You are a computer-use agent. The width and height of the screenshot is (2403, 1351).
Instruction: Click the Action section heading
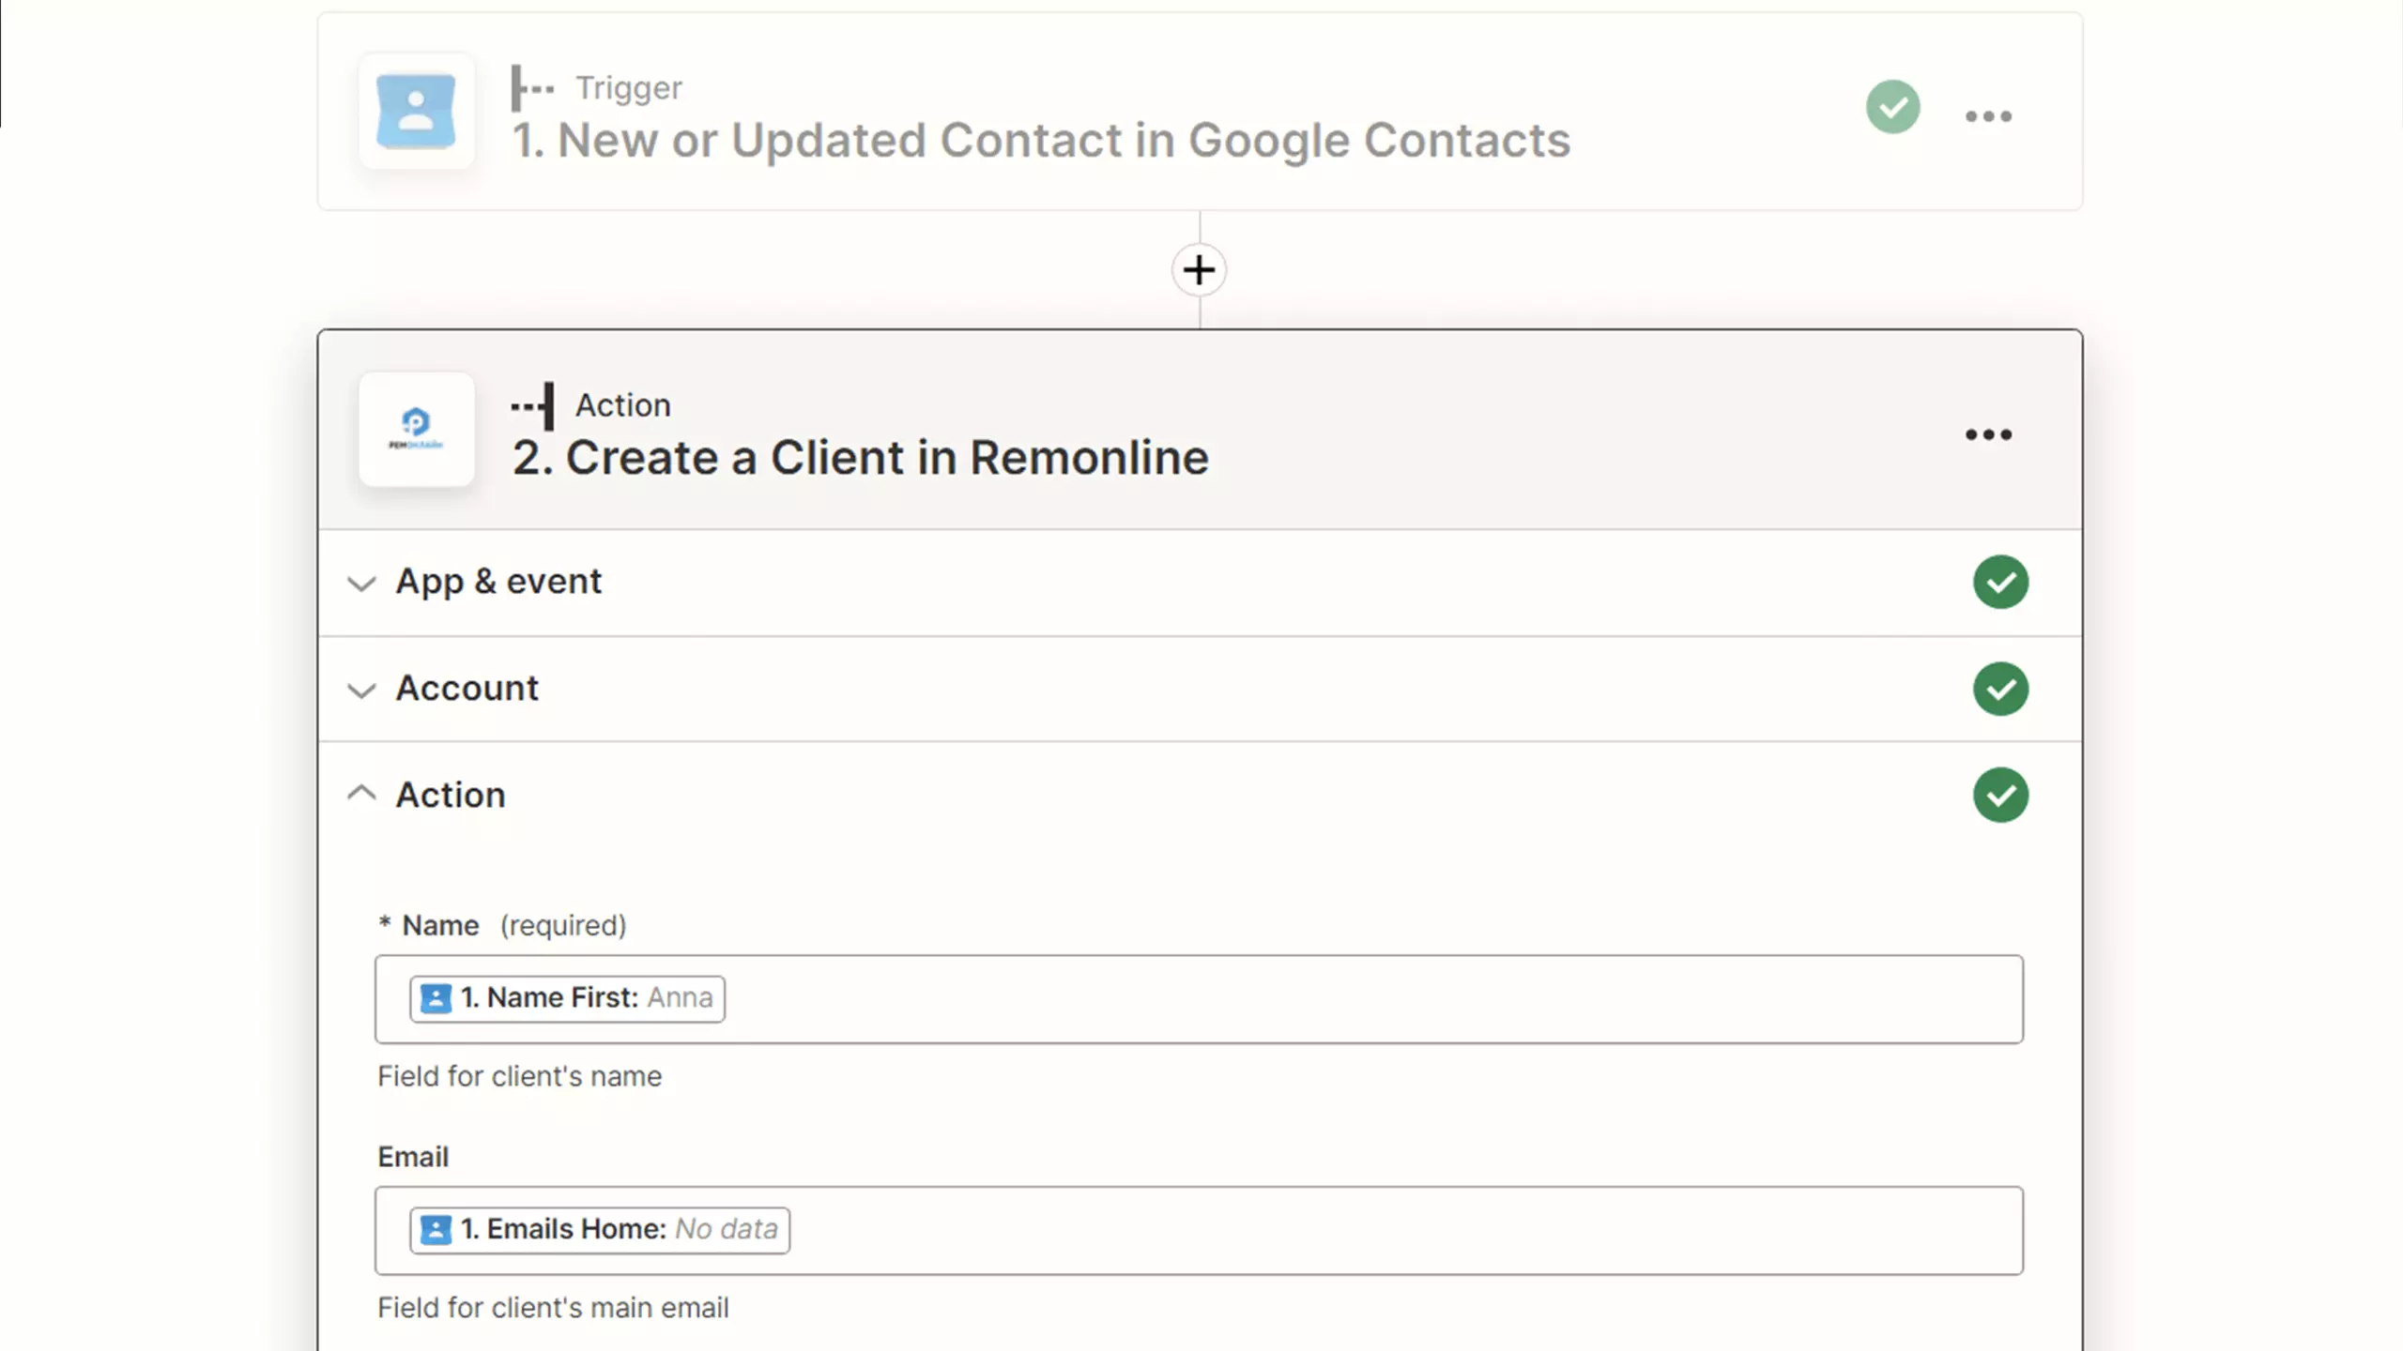[451, 795]
